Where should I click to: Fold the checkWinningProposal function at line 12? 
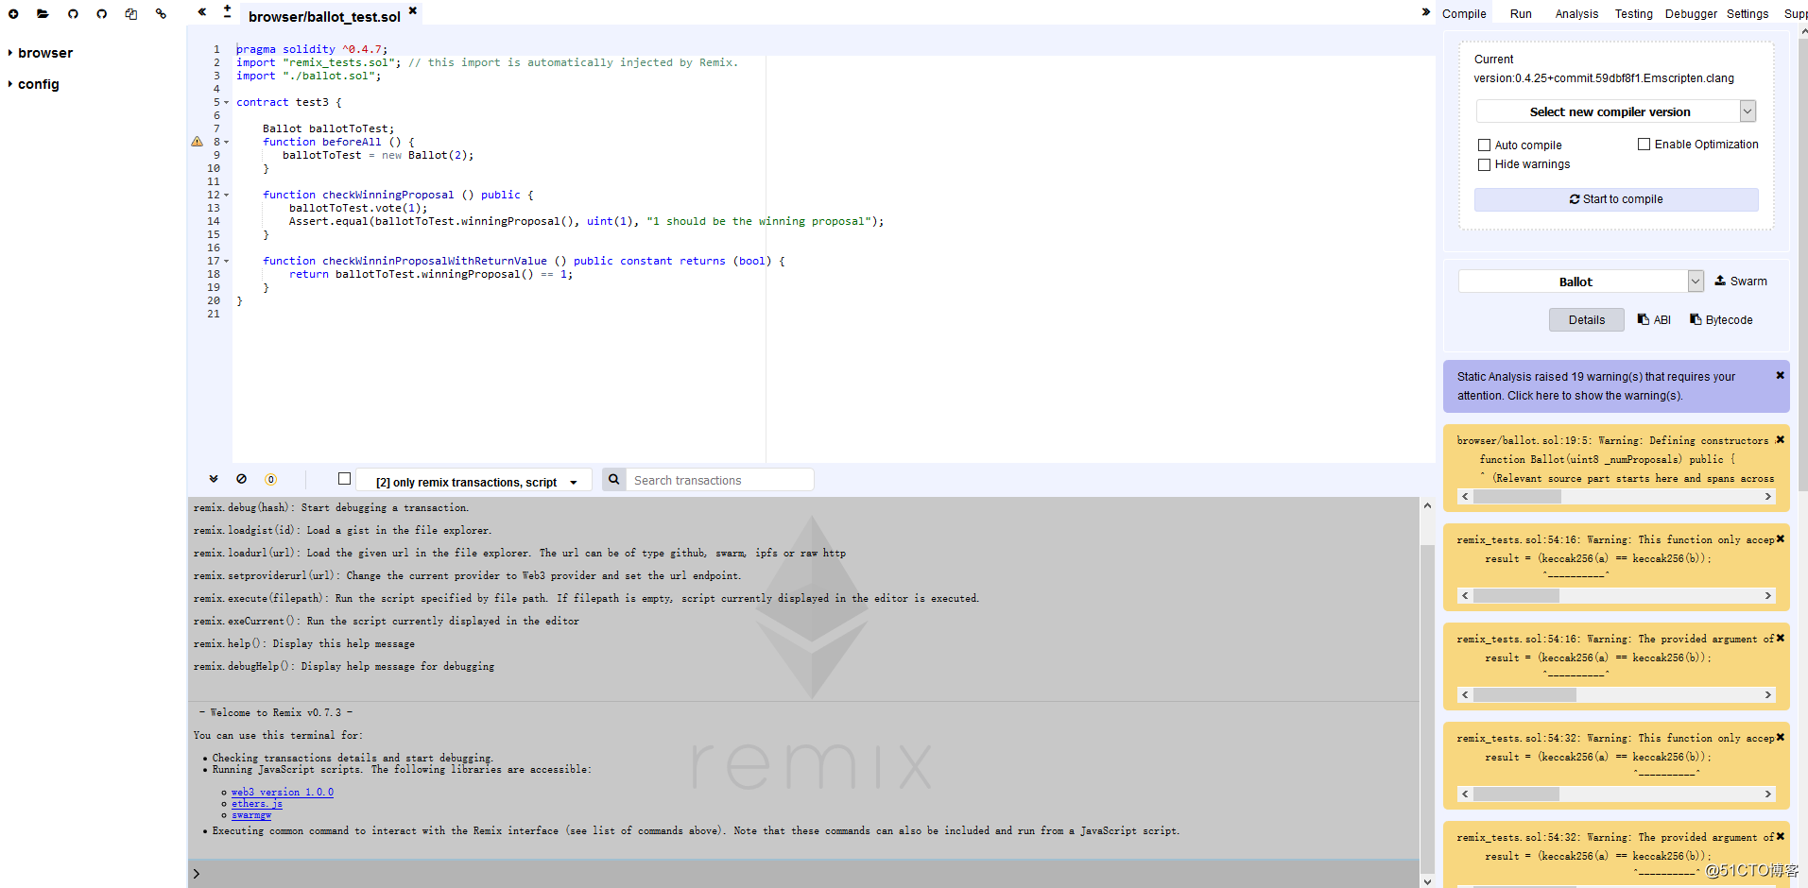point(227,195)
